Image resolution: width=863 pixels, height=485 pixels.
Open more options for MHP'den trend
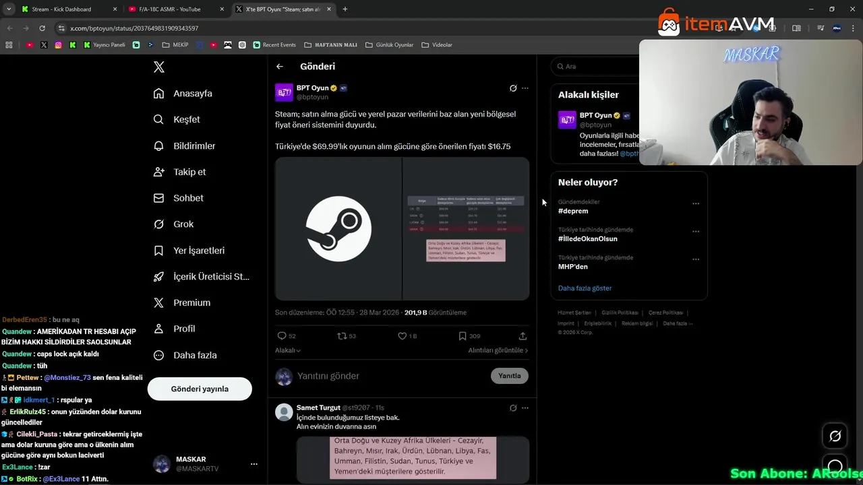(696, 259)
